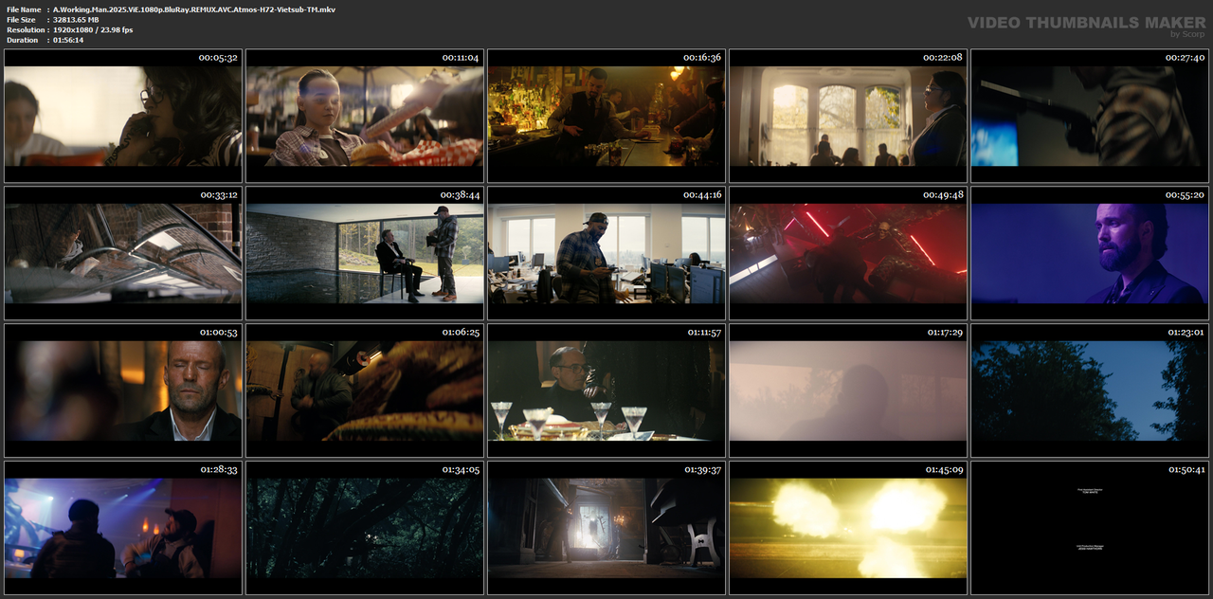Screen dimensions: 1213x599
Task: Click the 01:28:33 timestamp label
Action: pyautogui.click(x=218, y=470)
